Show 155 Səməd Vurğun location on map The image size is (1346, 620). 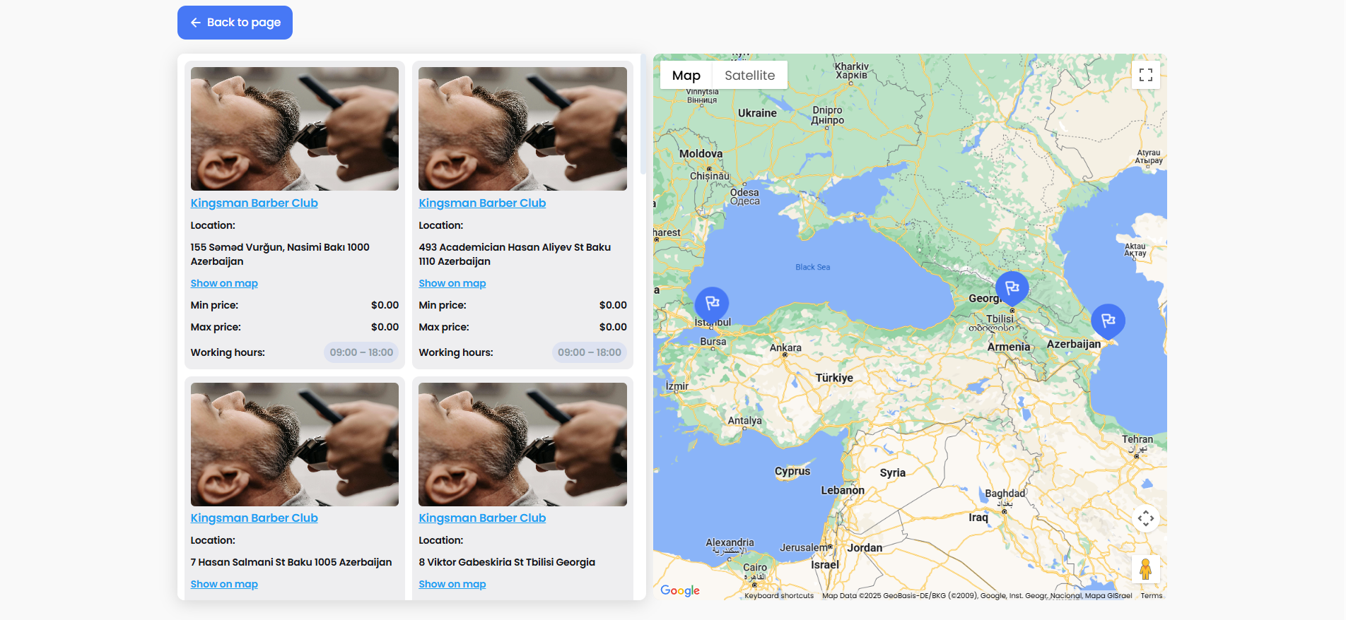[x=224, y=283]
